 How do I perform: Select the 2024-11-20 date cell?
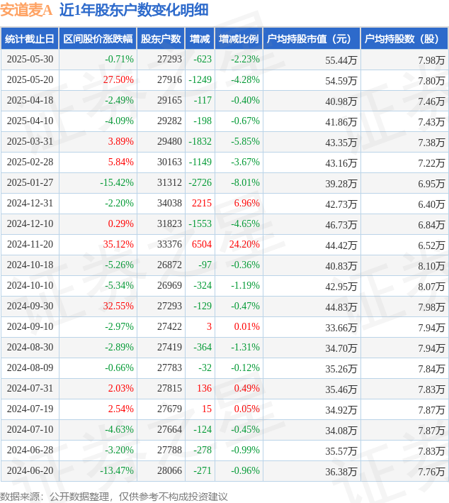30,245
